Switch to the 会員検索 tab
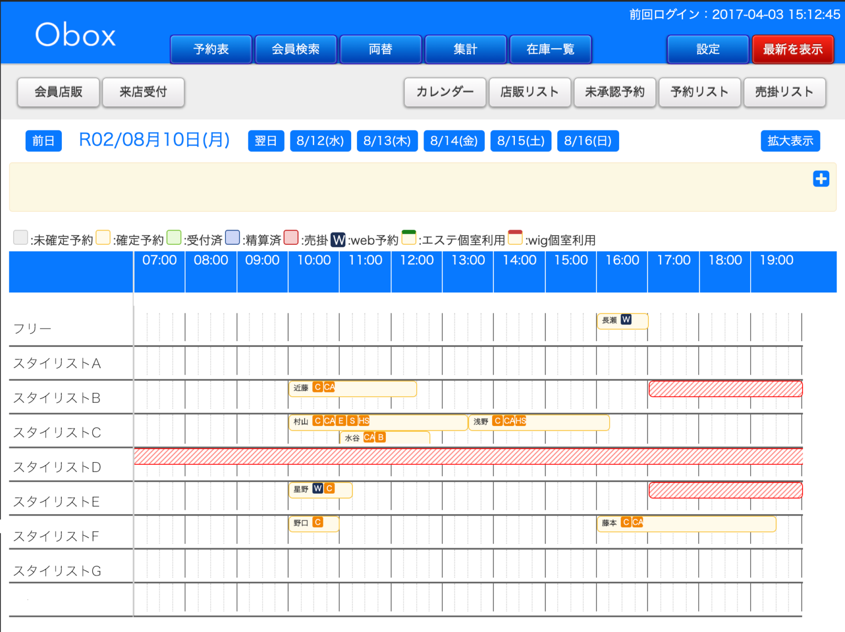The image size is (845, 632). pyautogui.click(x=296, y=49)
